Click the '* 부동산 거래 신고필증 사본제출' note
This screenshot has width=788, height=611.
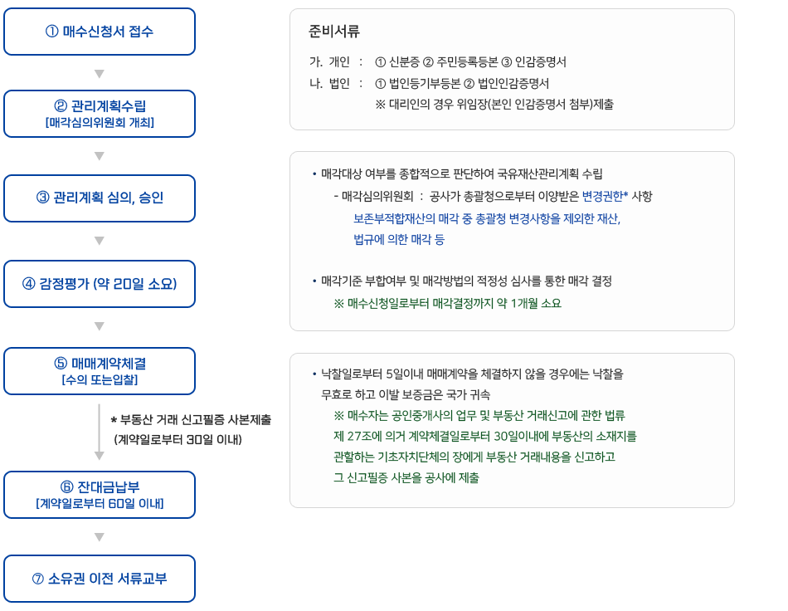[x=191, y=420]
